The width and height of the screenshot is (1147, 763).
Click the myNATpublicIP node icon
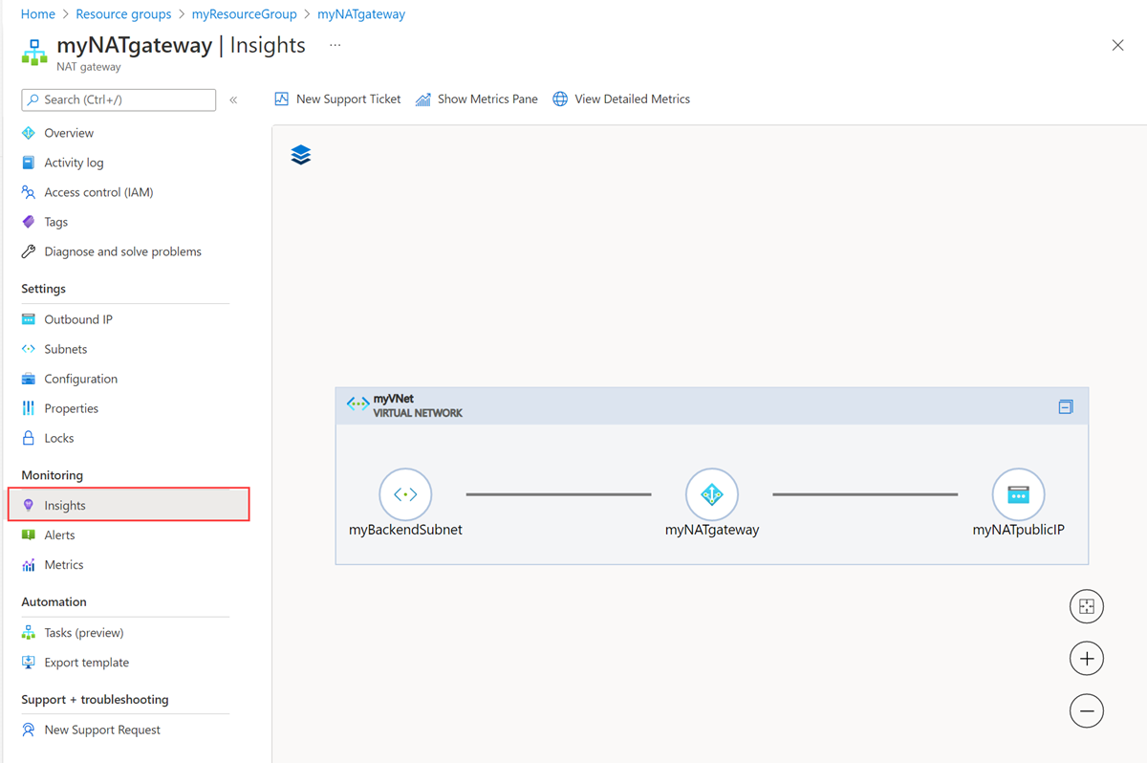click(x=1018, y=494)
